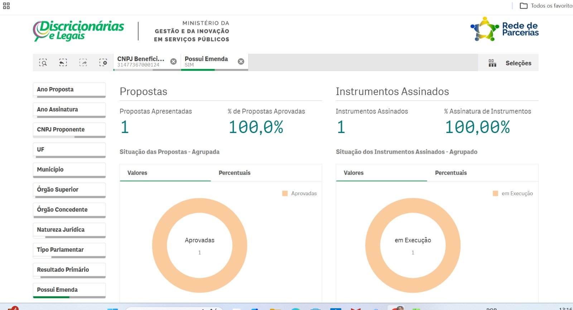
Task: Click the em Execução legend color swatch
Action: (x=496, y=193)
